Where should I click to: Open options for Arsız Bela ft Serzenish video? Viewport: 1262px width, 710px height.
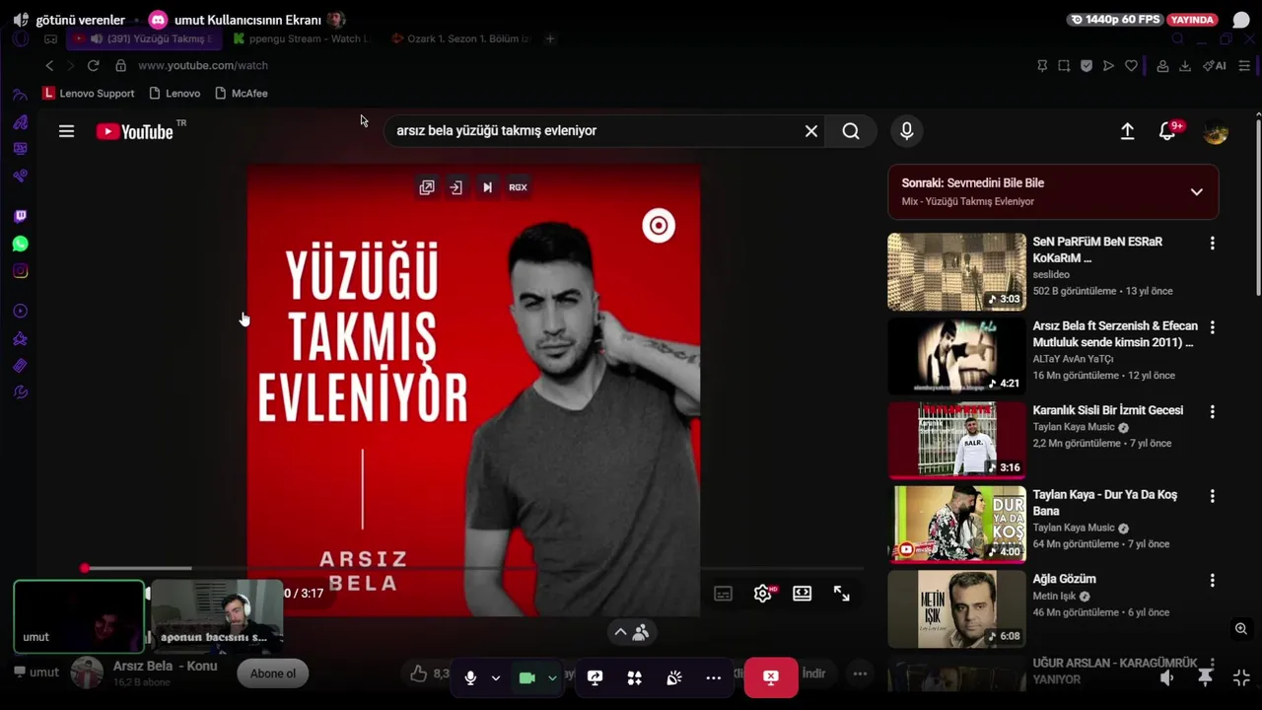[1212, 327]
